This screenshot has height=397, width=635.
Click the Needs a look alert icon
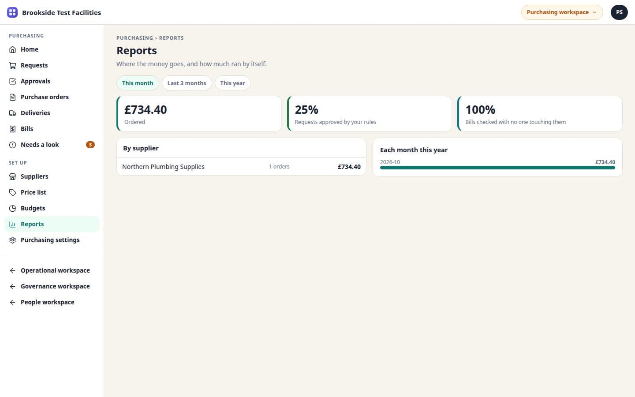tap(12, 145)
